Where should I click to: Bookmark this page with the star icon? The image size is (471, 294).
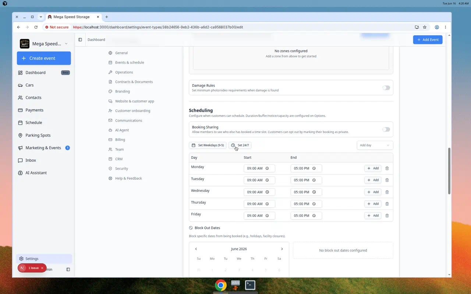pos(425,27)
